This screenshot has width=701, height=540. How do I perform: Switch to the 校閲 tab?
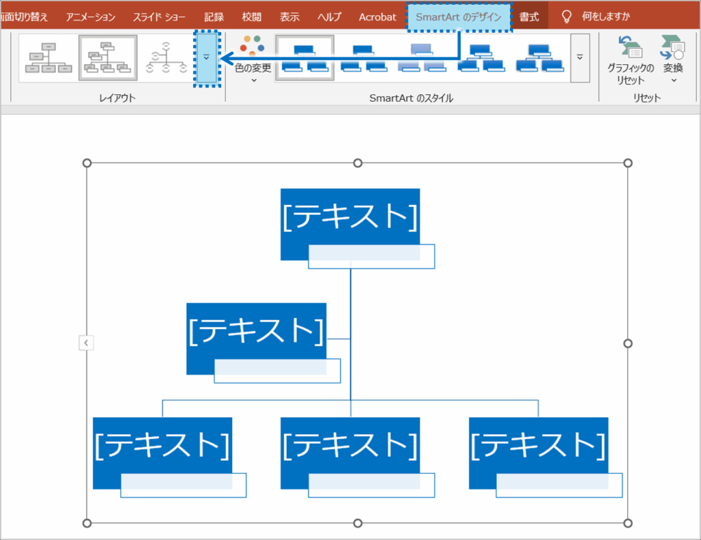[251, 16]
